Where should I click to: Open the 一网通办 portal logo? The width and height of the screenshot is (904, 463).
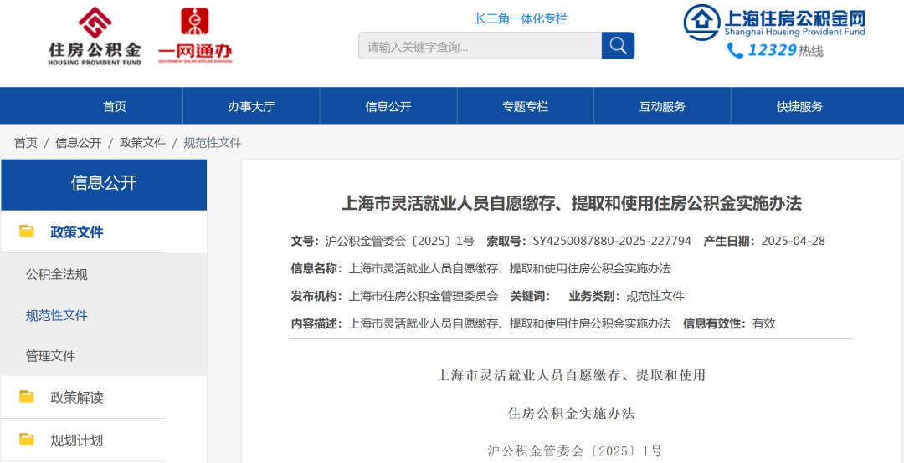coord(195,36)
